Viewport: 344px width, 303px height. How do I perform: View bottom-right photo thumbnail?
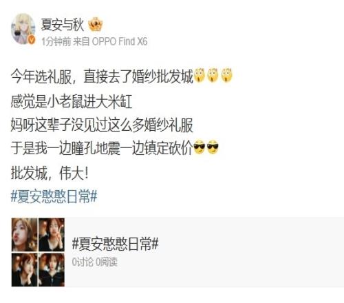coord(52,269)
